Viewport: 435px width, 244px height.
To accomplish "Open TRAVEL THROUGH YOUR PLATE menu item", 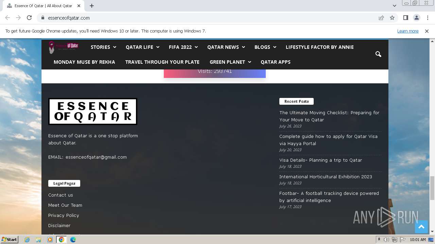I will [162, 62].
